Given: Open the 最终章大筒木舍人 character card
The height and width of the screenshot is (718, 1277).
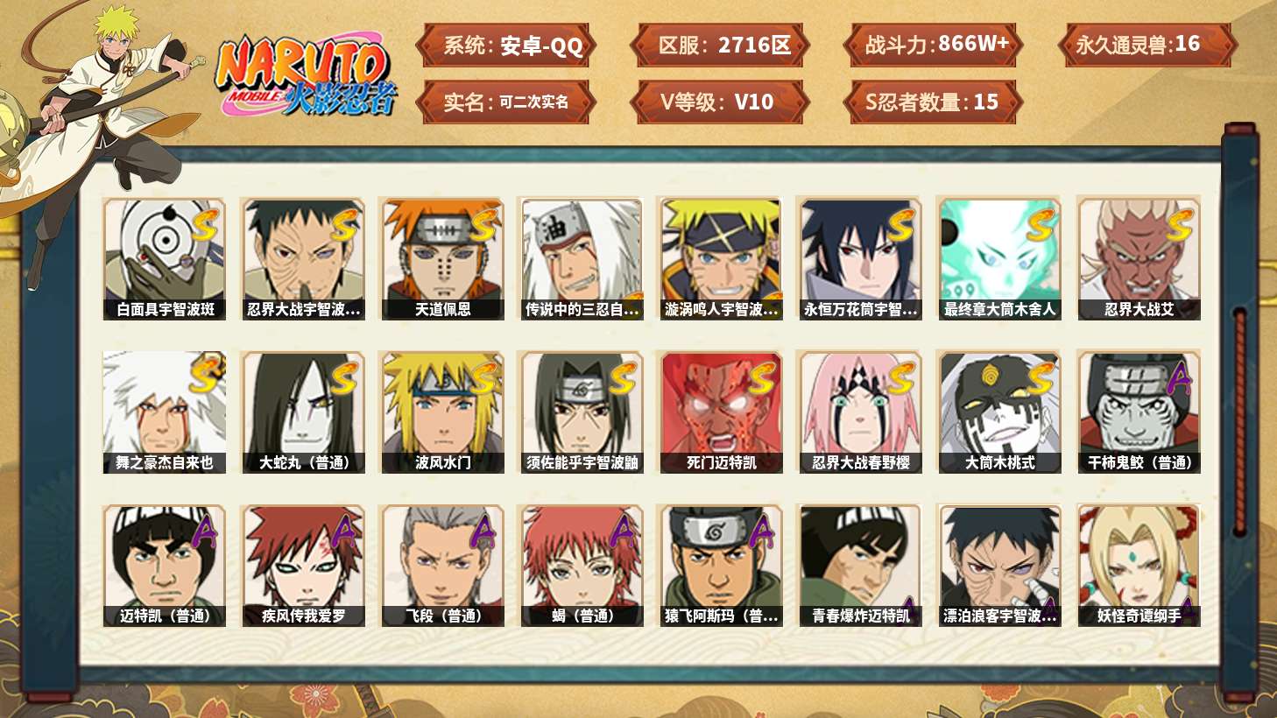Looking at the screenshot, I should click(x=999, y=258).
